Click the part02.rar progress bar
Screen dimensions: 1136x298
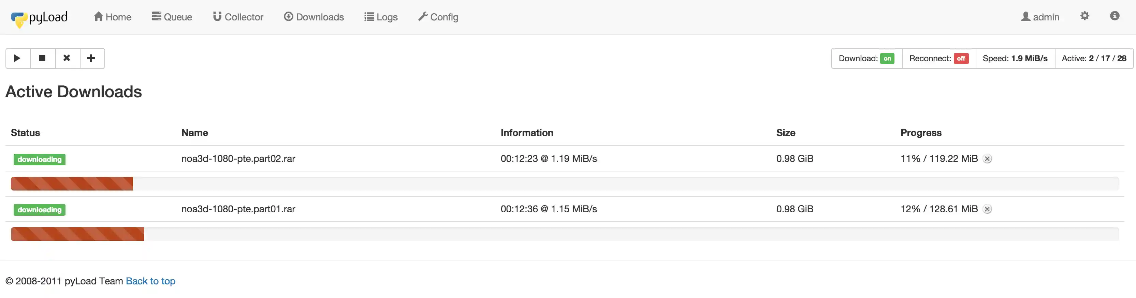pos(565,184)
